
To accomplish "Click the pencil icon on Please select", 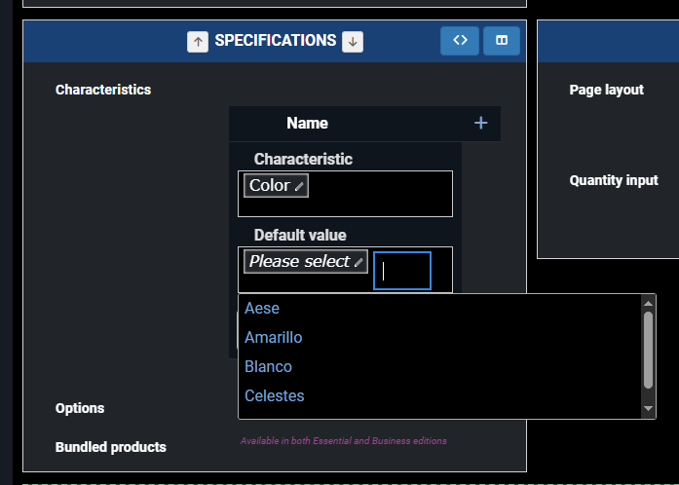I will [359, 262].
